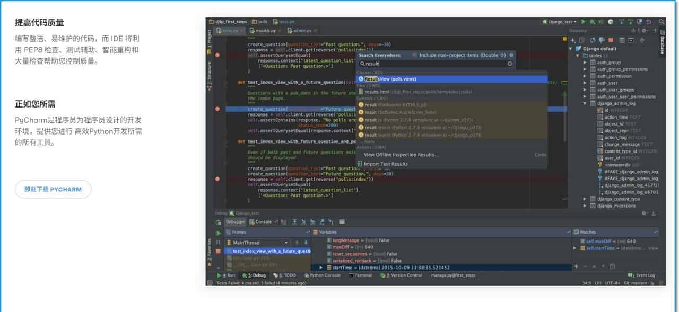This screenshot has height=312, width=679.
Task: Select the Debugger tab
Action: coord(235,222)
